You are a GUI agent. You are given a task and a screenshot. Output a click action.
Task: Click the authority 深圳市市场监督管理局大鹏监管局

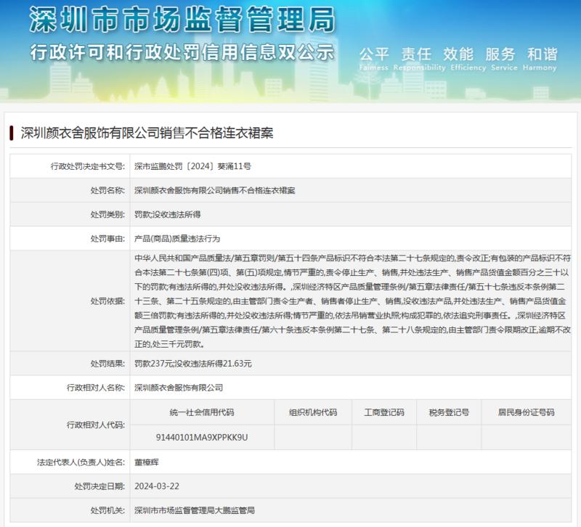coord(195,510)
